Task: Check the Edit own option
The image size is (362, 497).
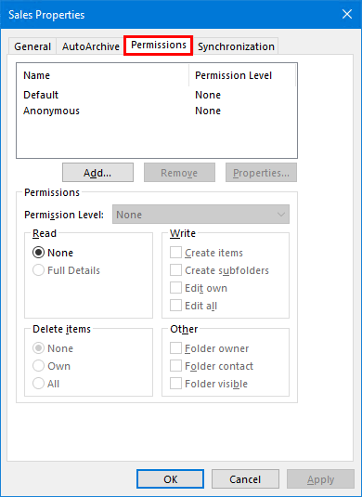Action: click(x=175, y=288)
